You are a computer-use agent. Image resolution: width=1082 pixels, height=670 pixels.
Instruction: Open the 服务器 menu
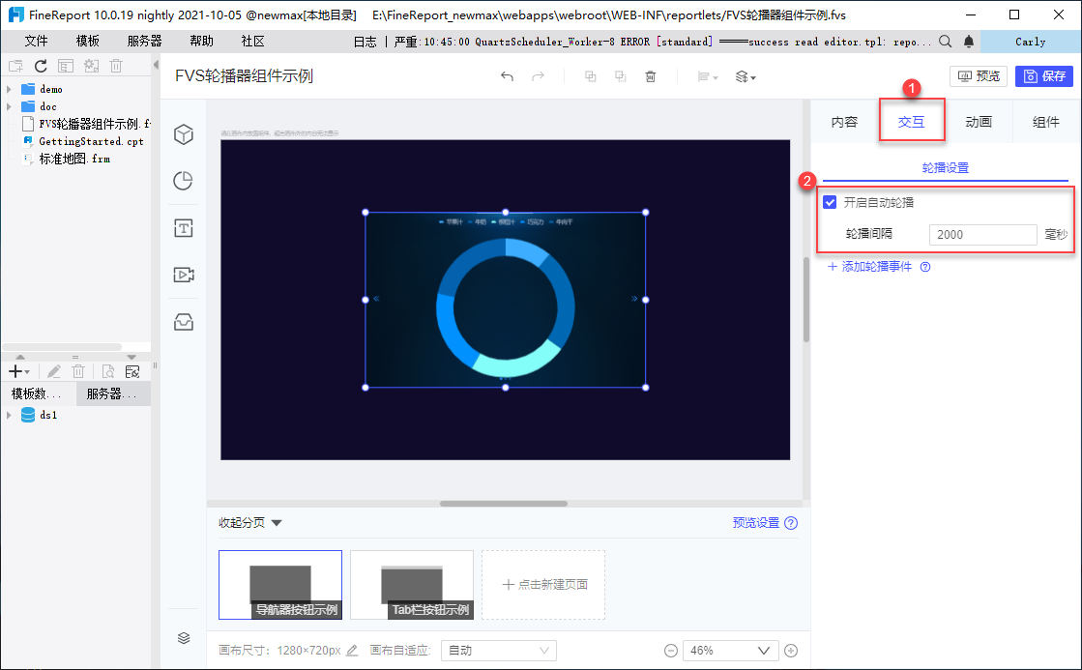tap(145, 42)
